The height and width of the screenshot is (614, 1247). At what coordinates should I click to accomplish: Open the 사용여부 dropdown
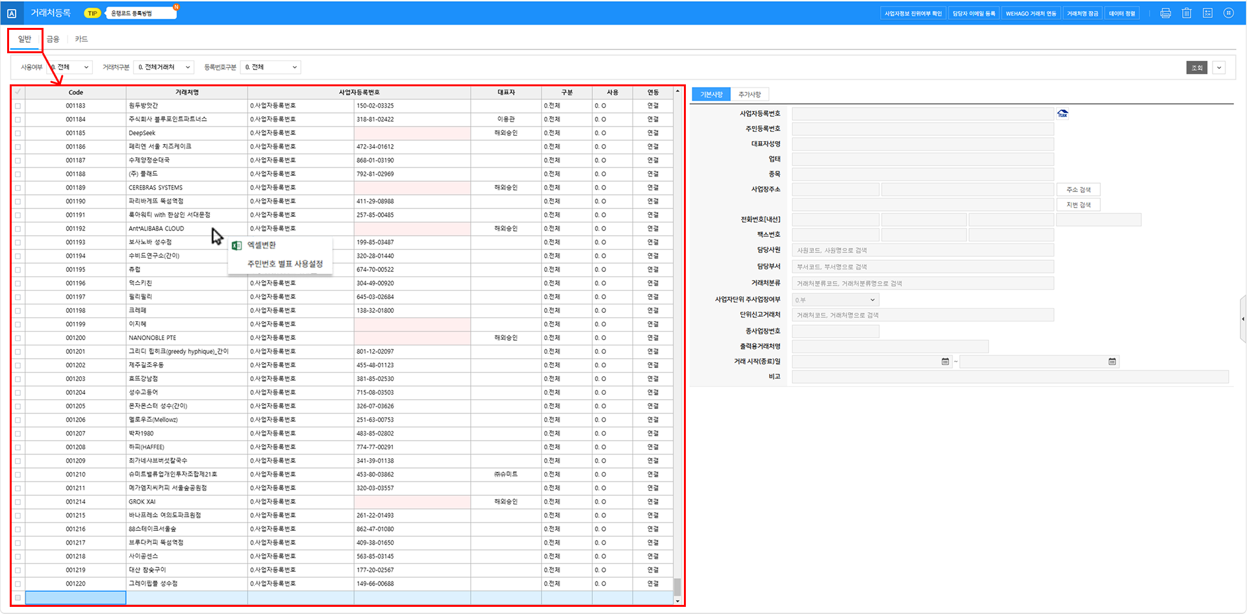[x=70, y=68]
